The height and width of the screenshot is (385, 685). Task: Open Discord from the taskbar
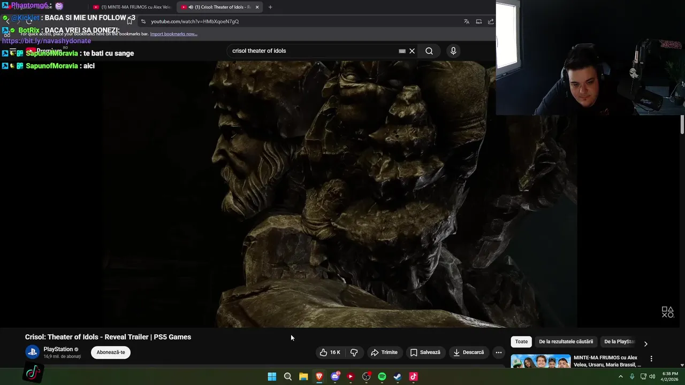coord(335,376)
